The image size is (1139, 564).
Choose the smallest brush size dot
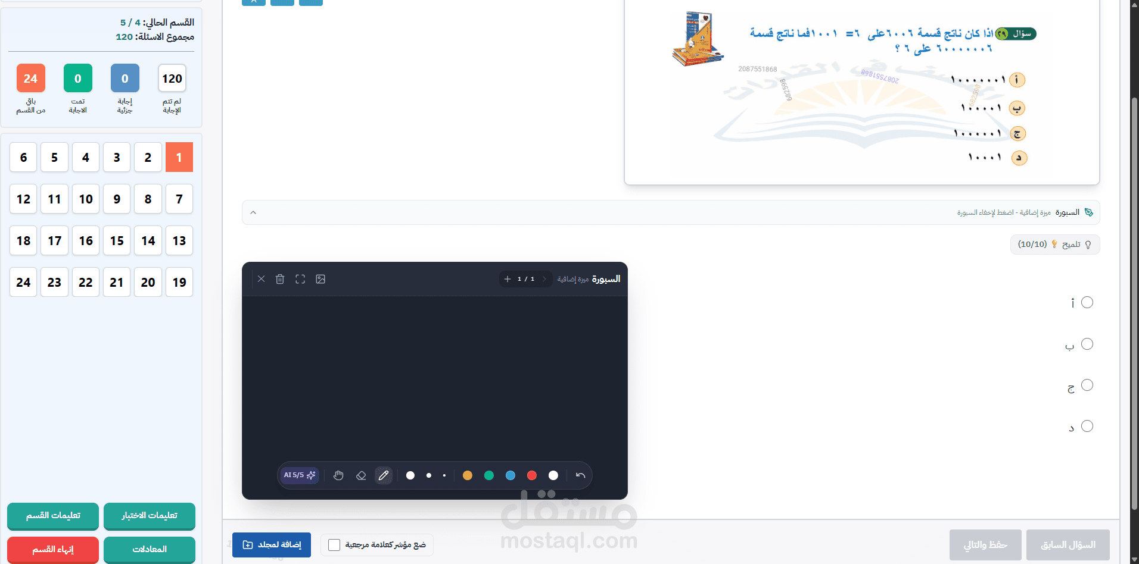444,475
